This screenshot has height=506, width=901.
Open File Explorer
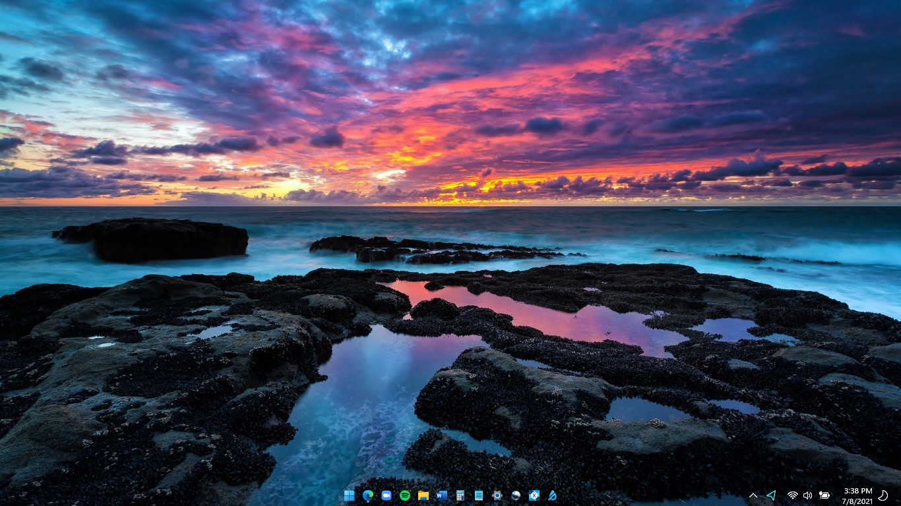422,495
